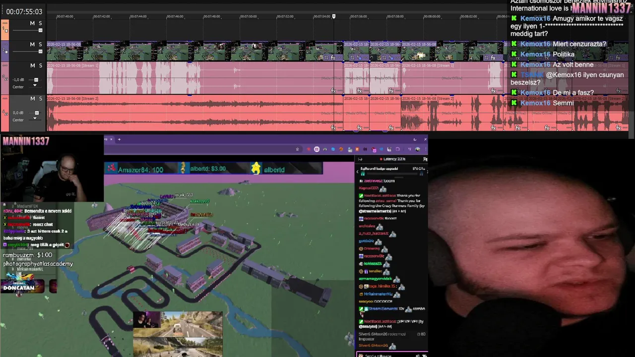
Task: Mute audio track 4 (Stream 2)
Action: 32,99
